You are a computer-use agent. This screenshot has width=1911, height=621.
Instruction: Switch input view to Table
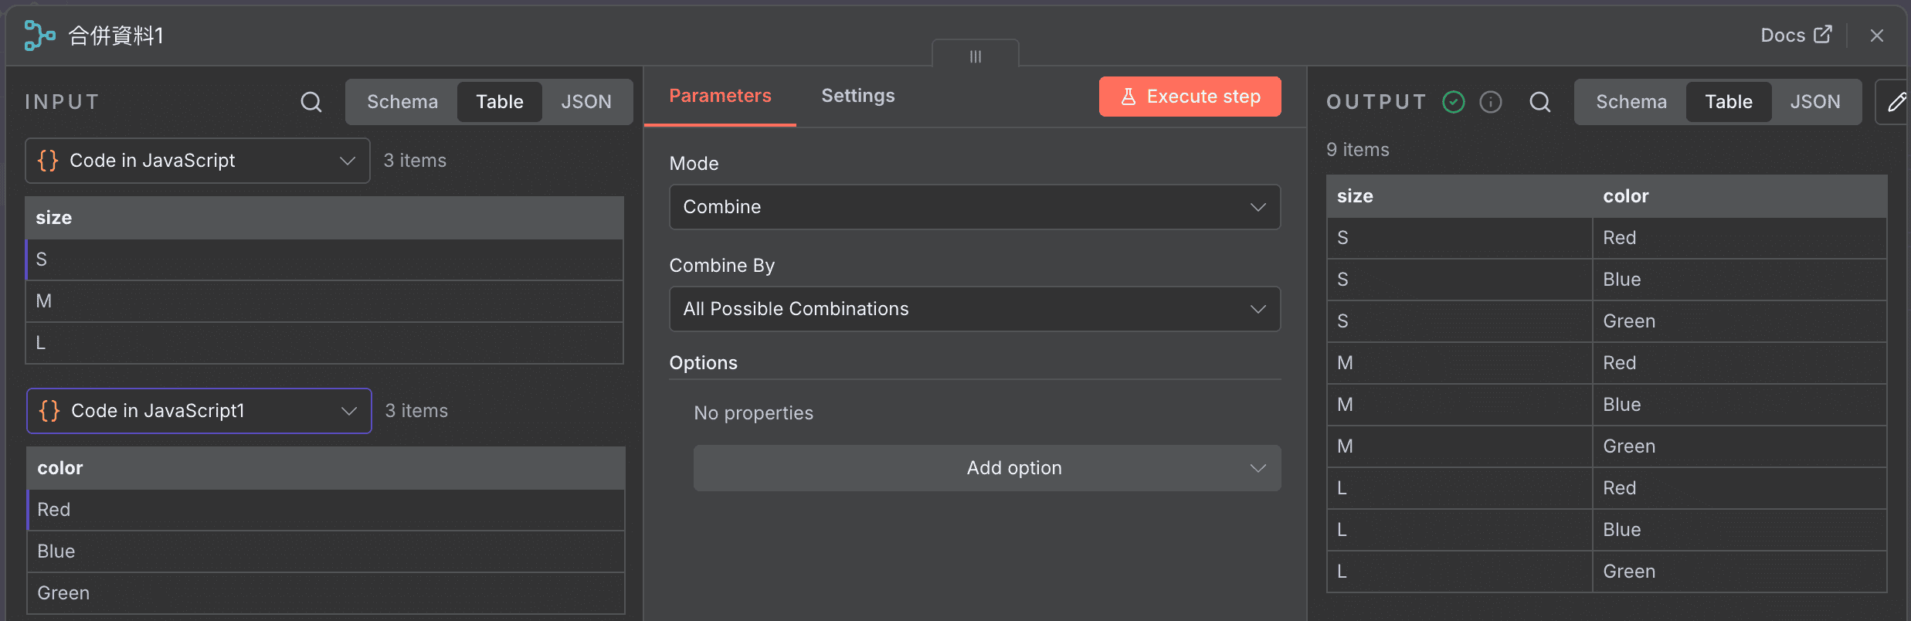coord(500,102)
